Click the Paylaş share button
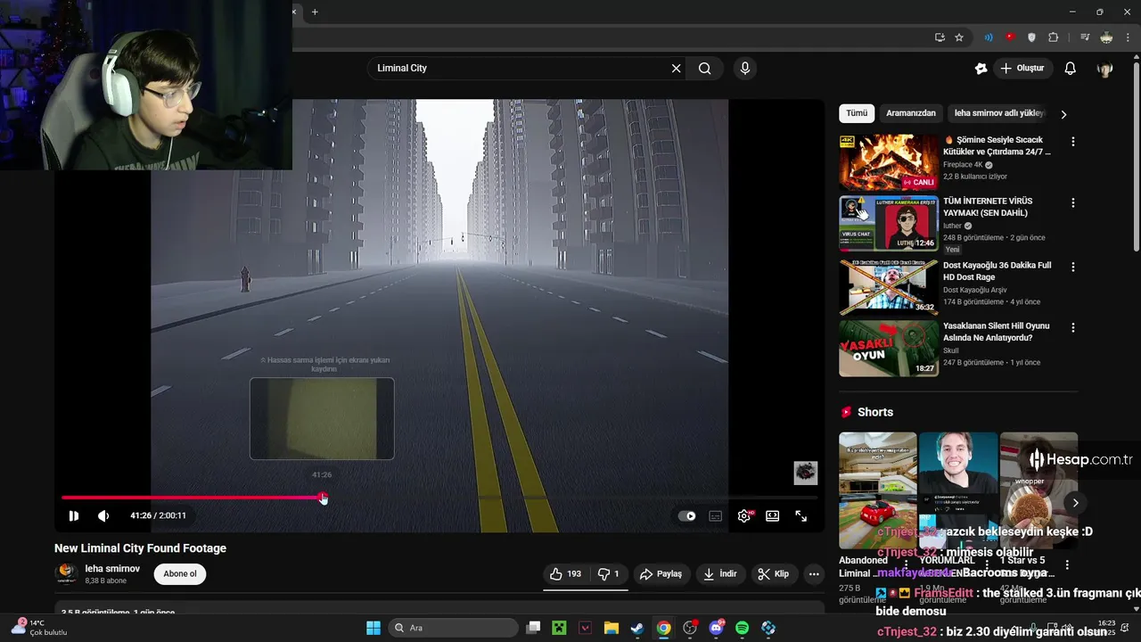1141x642 pixels. click(x=661, y=574)
